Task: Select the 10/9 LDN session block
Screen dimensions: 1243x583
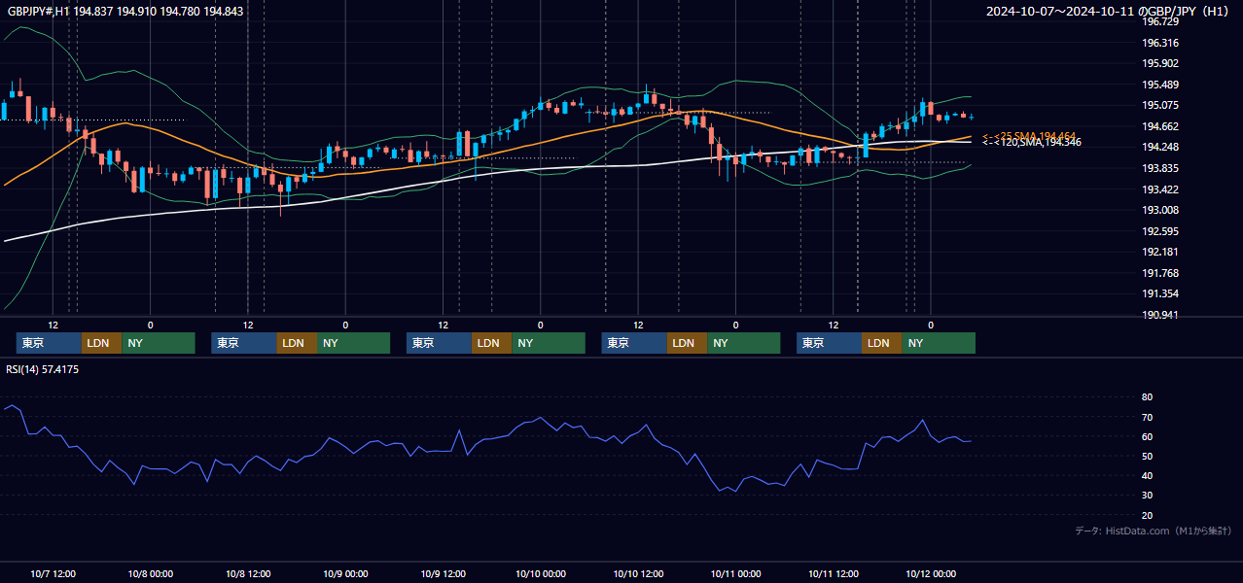Action: 492,343
